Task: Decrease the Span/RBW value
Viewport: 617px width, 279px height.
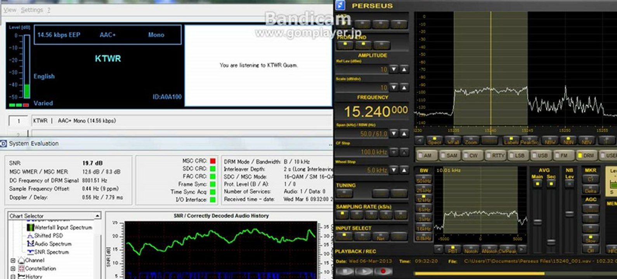Action: (394, 134)
